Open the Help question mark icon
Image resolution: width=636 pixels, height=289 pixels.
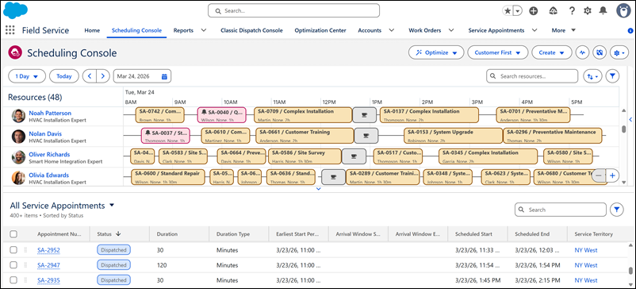pos(572,11)
